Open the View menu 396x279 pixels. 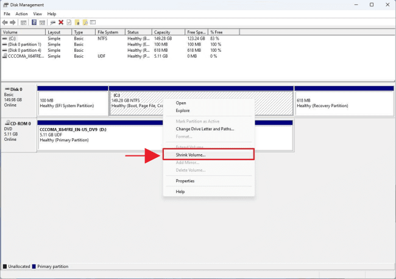click(38, 13)
